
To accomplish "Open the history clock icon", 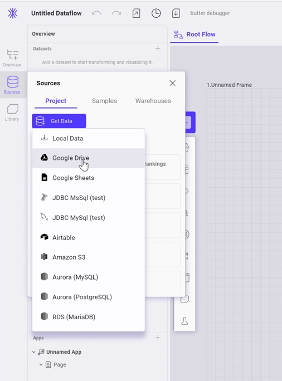I will (156, 13).
